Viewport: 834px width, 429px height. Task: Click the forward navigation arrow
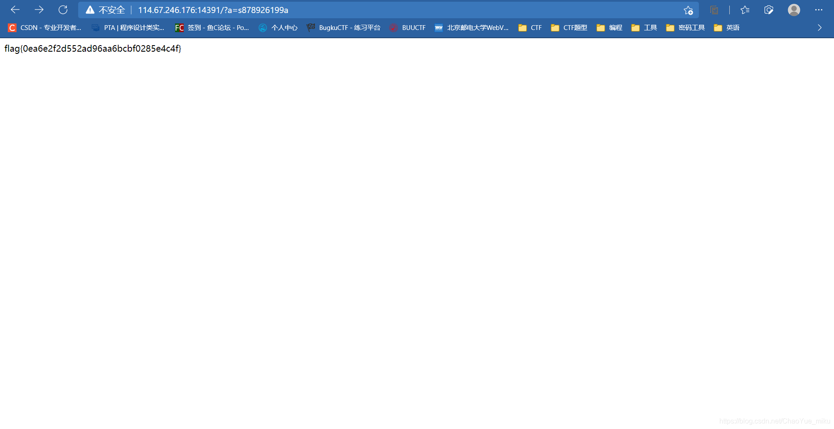click(x=39, y=10)
